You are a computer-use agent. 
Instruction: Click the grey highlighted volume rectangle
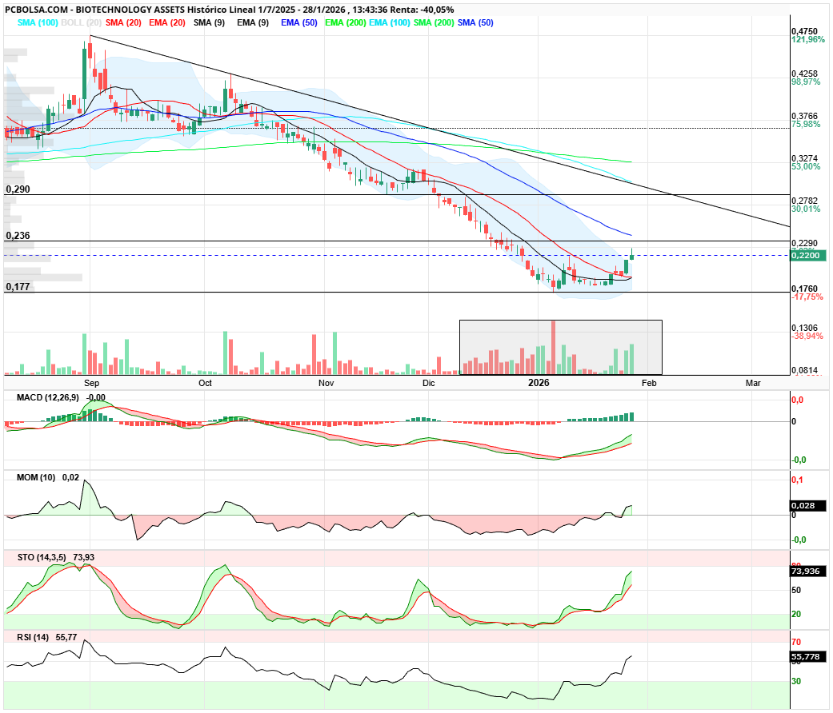[x=560, y=348]
